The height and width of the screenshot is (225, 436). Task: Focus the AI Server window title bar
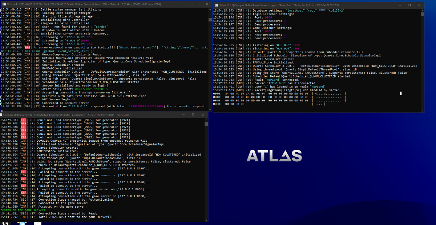click(109, 115)
